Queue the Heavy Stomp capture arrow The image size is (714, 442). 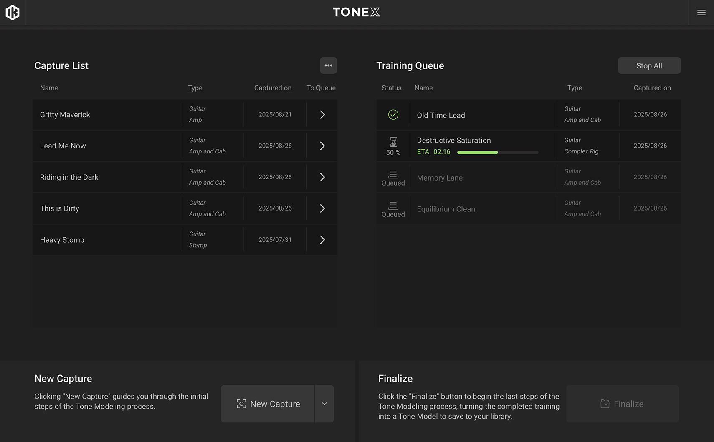coord(322,240)
